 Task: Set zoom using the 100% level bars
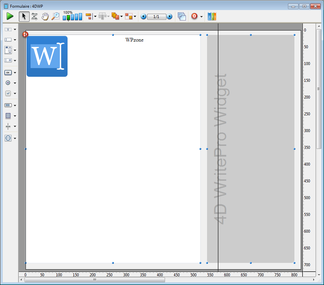pyautogui.click(x=72, y=17)
